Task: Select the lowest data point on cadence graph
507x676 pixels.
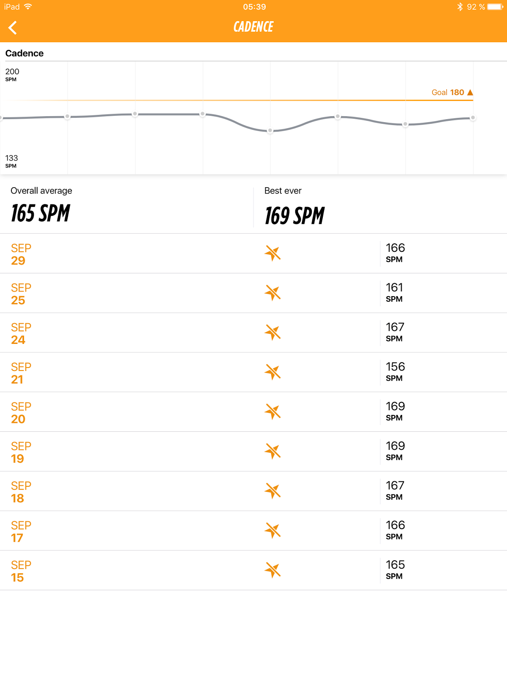Action: coord(270,131)
